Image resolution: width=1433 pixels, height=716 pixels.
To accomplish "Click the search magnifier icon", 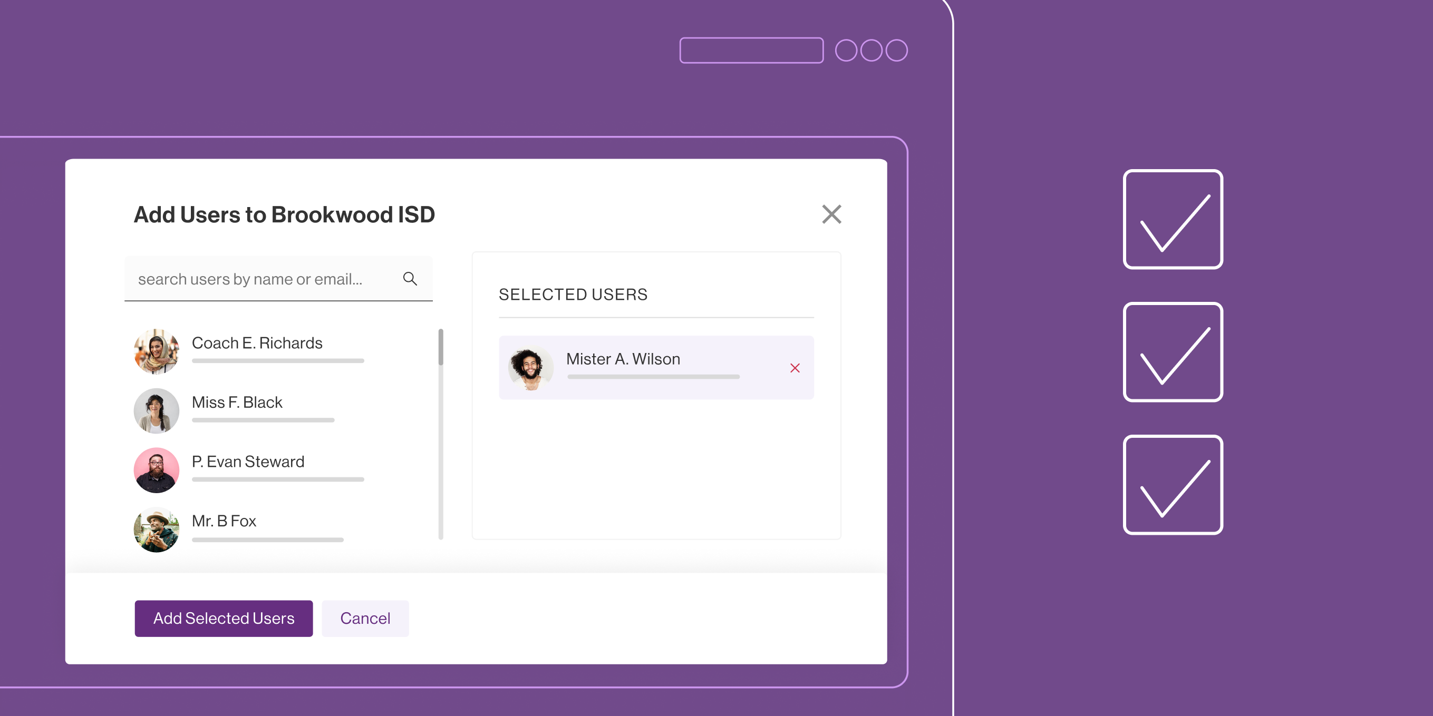I will click(x=410, y=279).
